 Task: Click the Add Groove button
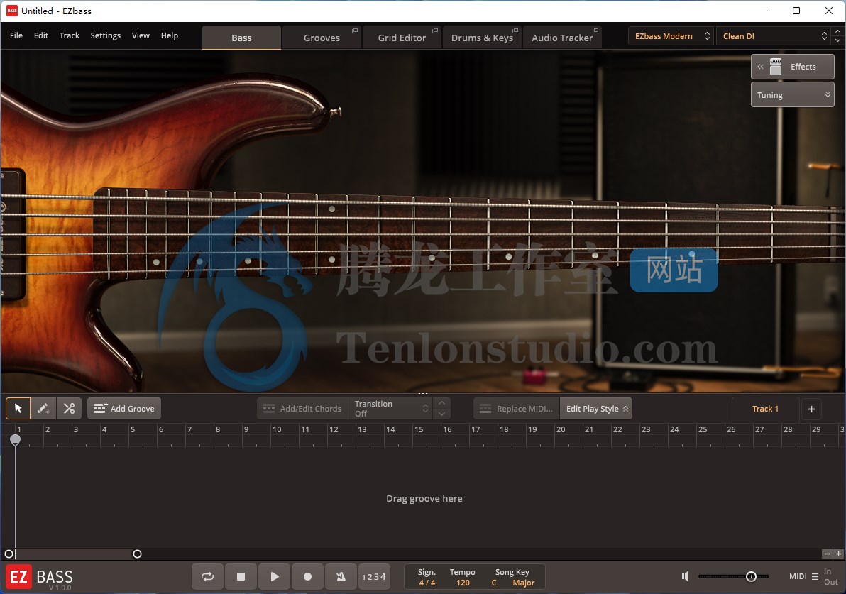(124, 408)
